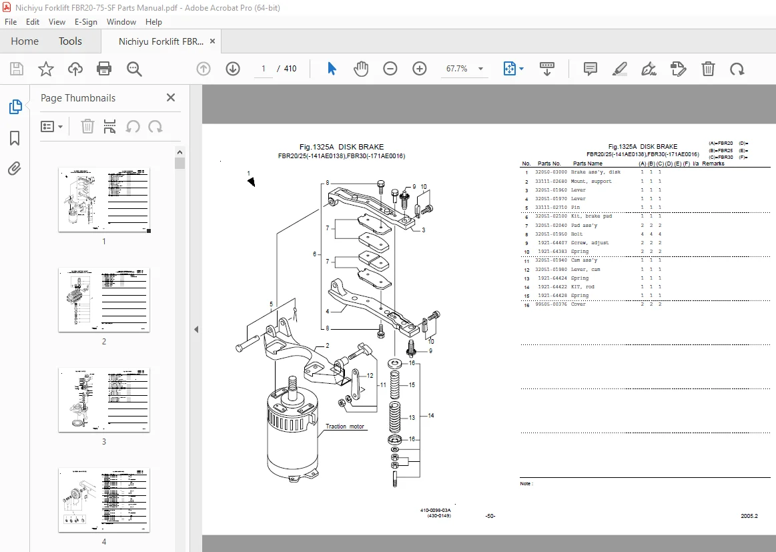
Task: Select the Highlight text tool
Action: click(620, 69)
